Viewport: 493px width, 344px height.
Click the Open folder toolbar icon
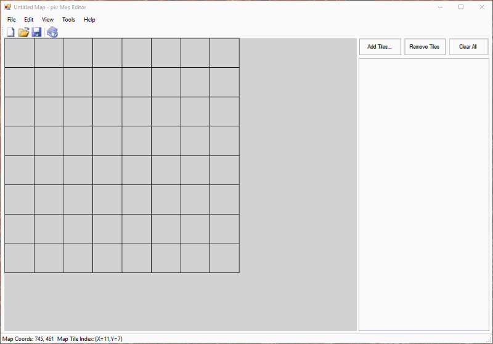point(23,32)
